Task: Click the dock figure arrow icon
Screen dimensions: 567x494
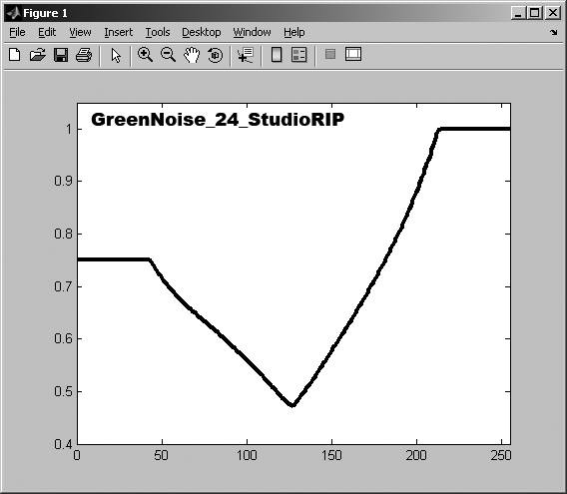Action: coord(554,33)
